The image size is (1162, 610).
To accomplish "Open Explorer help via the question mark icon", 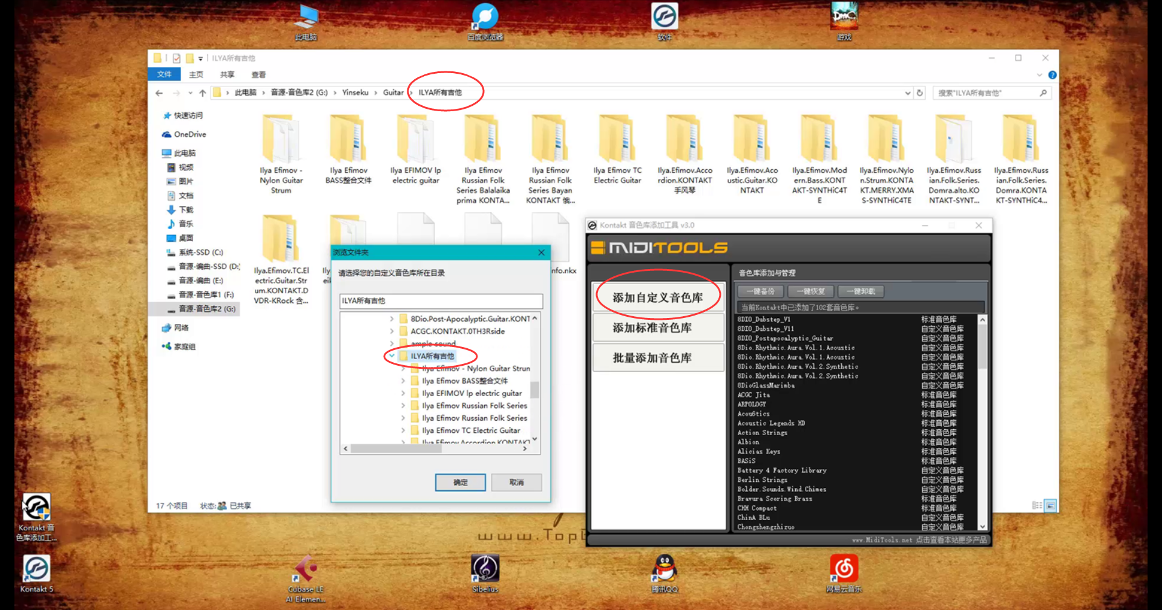I will pyautogui.click(x=1052, y=75).
